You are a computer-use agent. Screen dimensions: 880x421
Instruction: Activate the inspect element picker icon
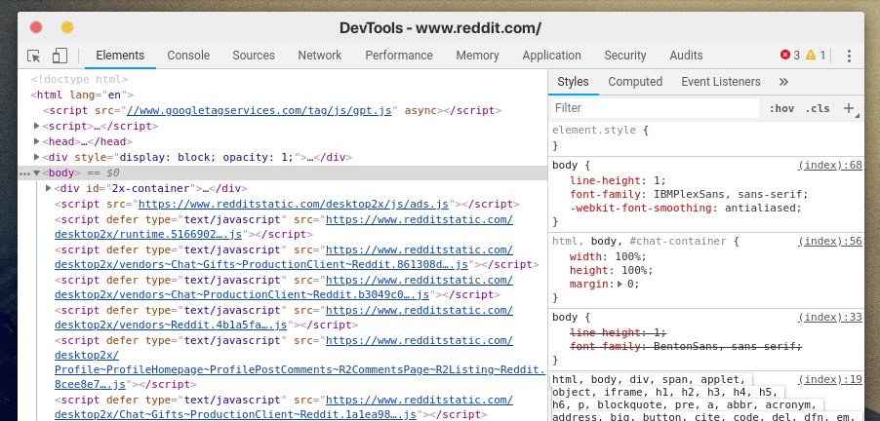coord(34,56)
